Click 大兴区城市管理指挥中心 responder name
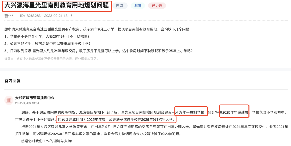291x146 pixels. [x=35, y=98]
